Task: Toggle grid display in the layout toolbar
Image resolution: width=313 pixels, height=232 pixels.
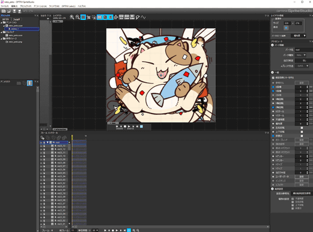Action: point(83,17)
